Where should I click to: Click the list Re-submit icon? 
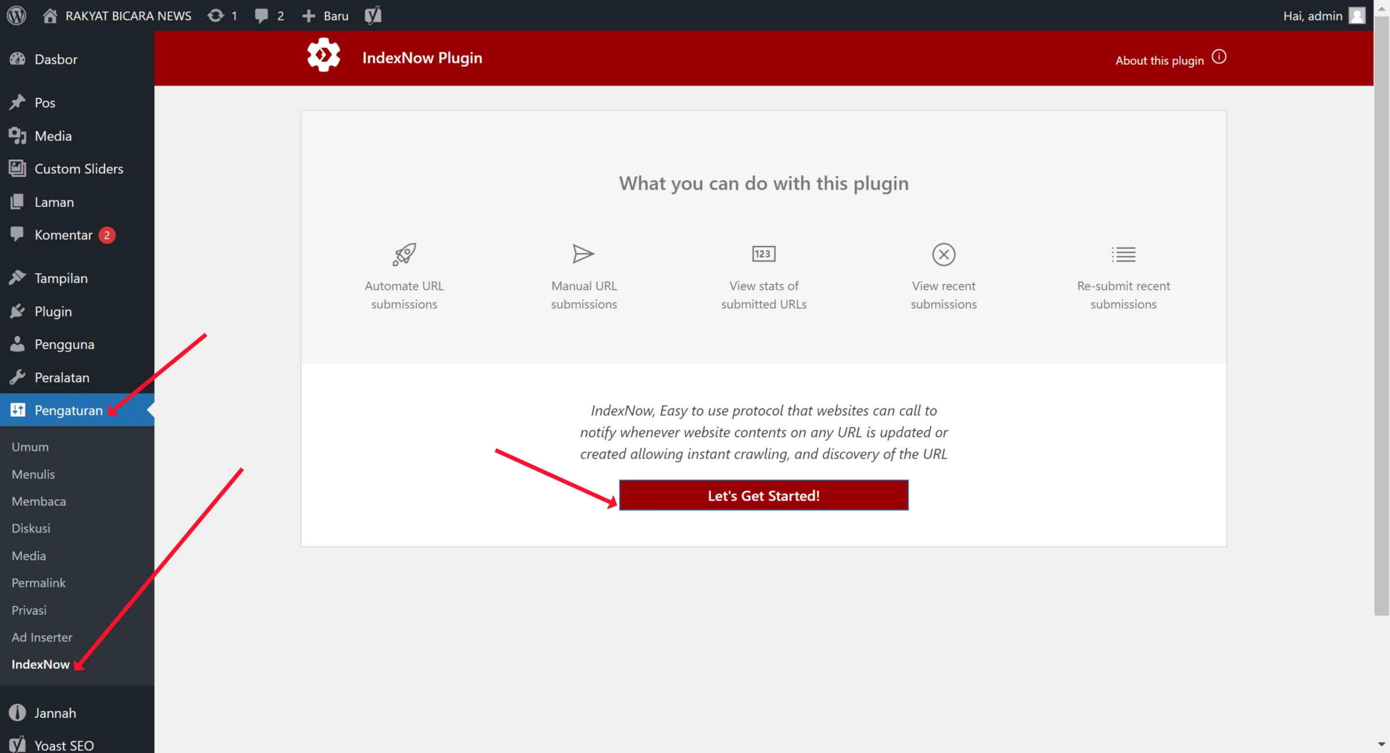tap(1123, 254)
